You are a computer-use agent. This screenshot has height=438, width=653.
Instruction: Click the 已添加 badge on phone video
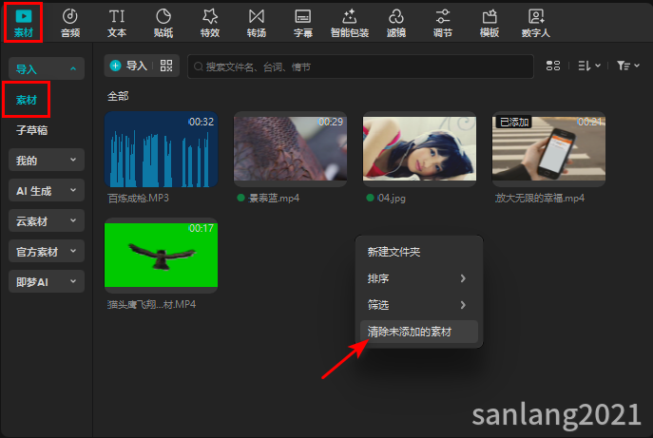coord(514,122)
